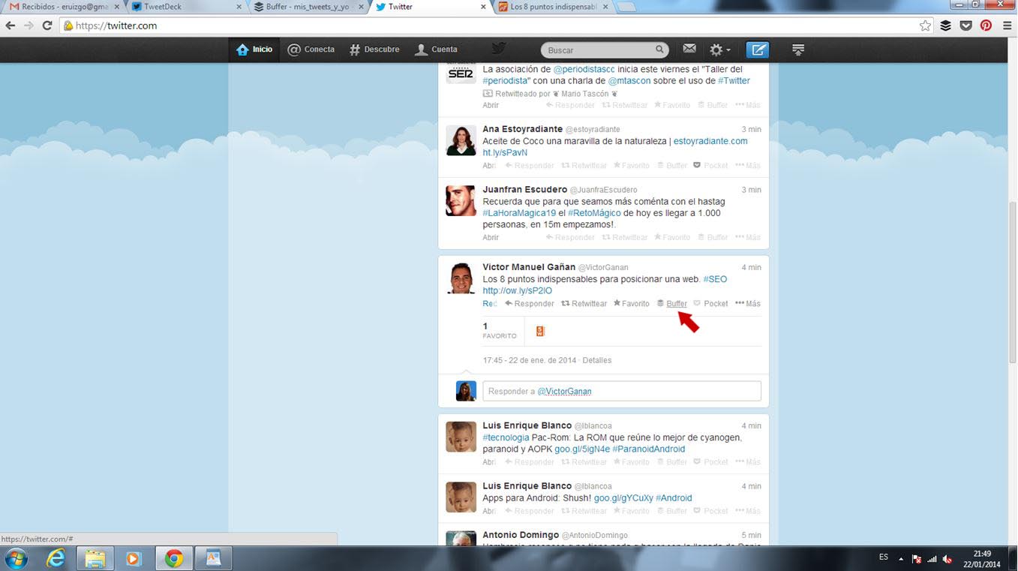Open the settings gear dropdown in Twitter navbar
Image resolution: width=1018 pixels, height=571 pixels.
pyautogui.click(x=719, y=50)
